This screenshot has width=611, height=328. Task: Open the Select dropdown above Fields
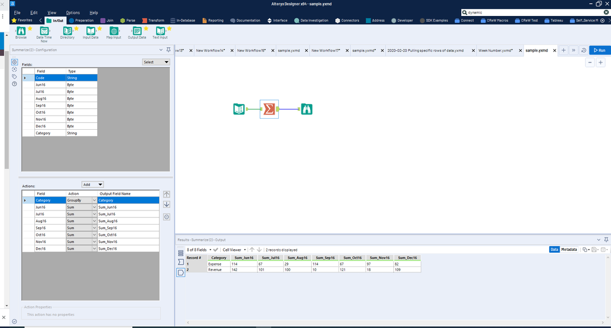click(x=156, y=62)
